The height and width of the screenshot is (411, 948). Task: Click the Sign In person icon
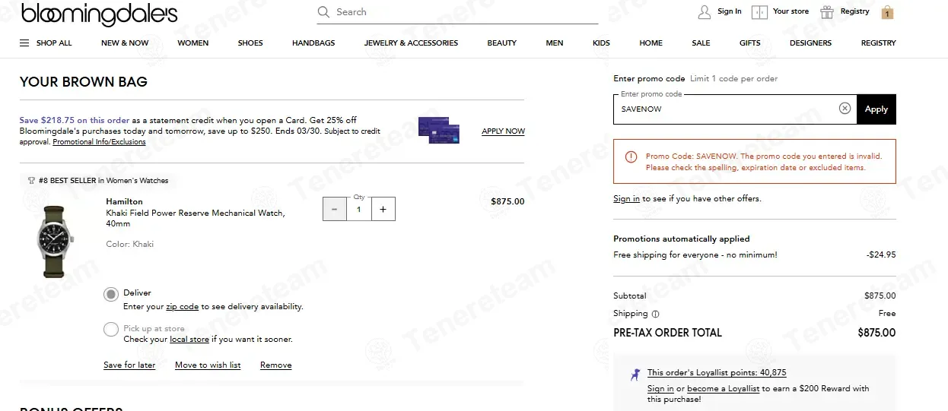click(x=705, y=12)
